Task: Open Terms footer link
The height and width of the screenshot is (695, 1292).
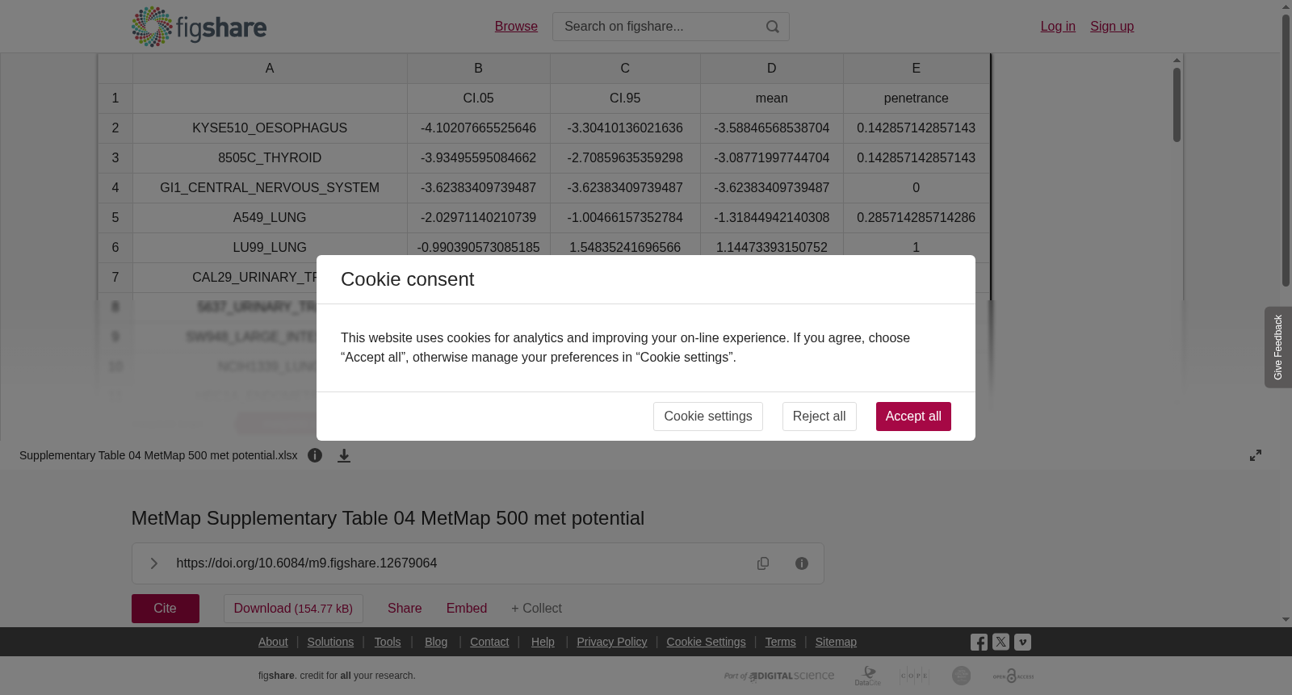Action: [x=780, y=642]
